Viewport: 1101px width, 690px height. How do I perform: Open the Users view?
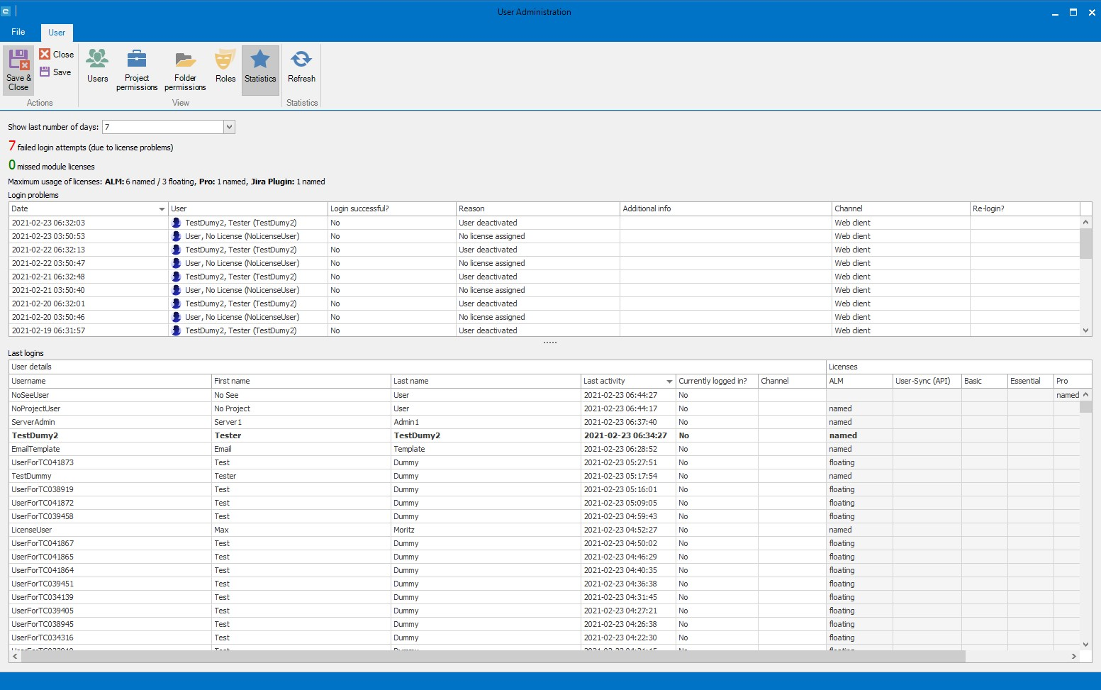(x=97, y=66)
